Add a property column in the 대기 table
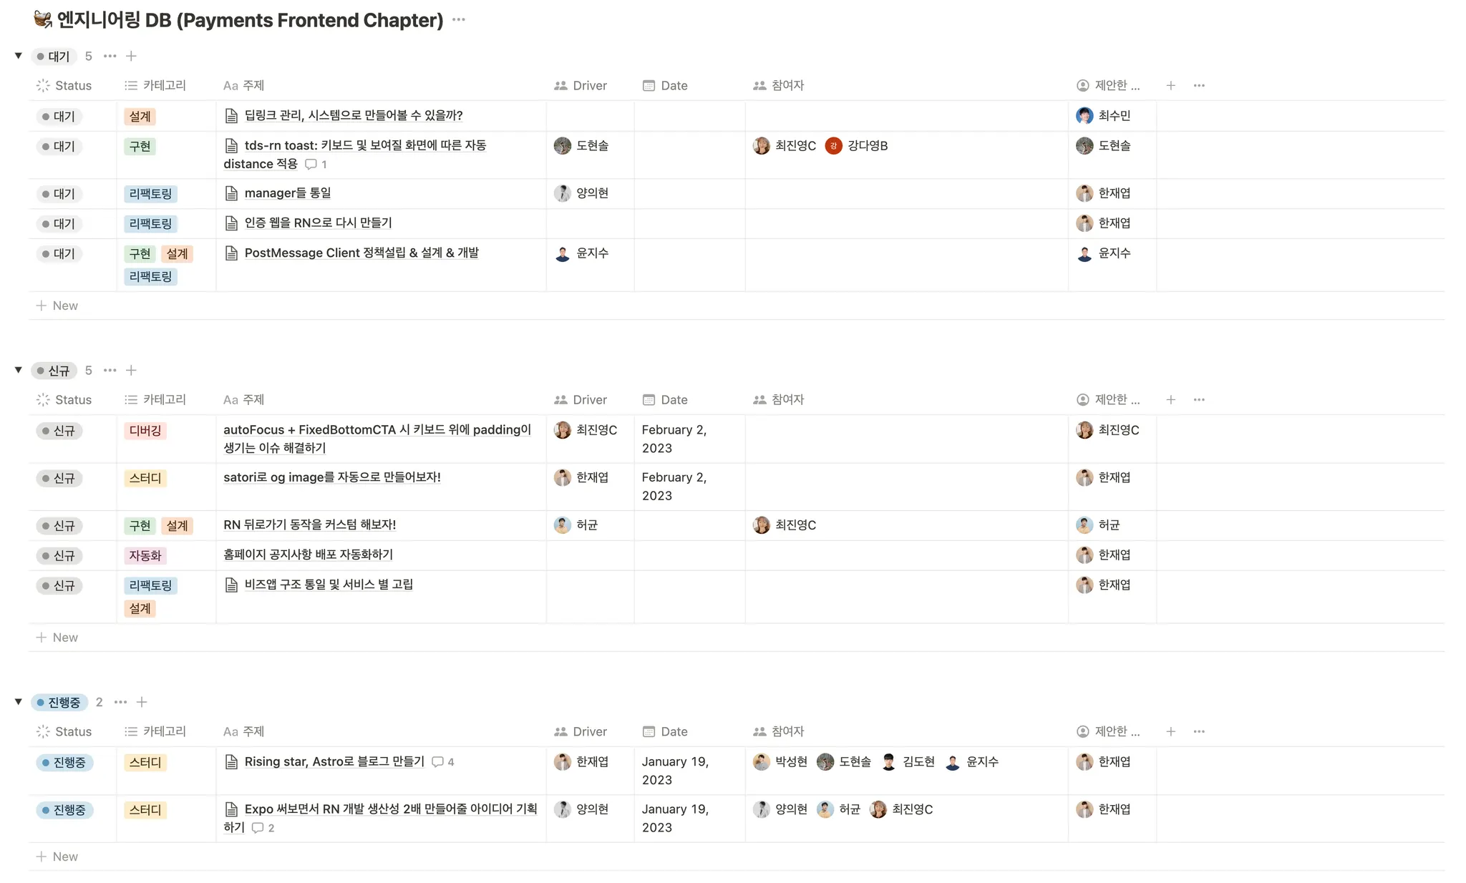Image resolution: width=1466 pixels, height=883 pixels. (1170, 86)
